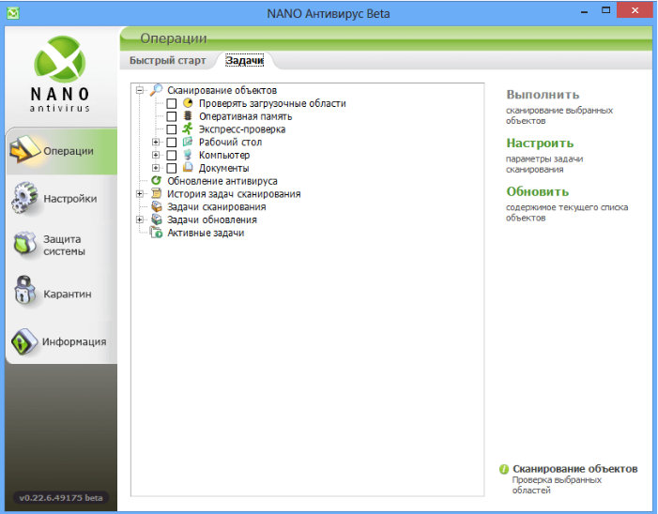Image resolution: width=658 pixels, height=514 pixels.
Task: Select the Активные задачи tree item
Action: (x=206, y=233)
